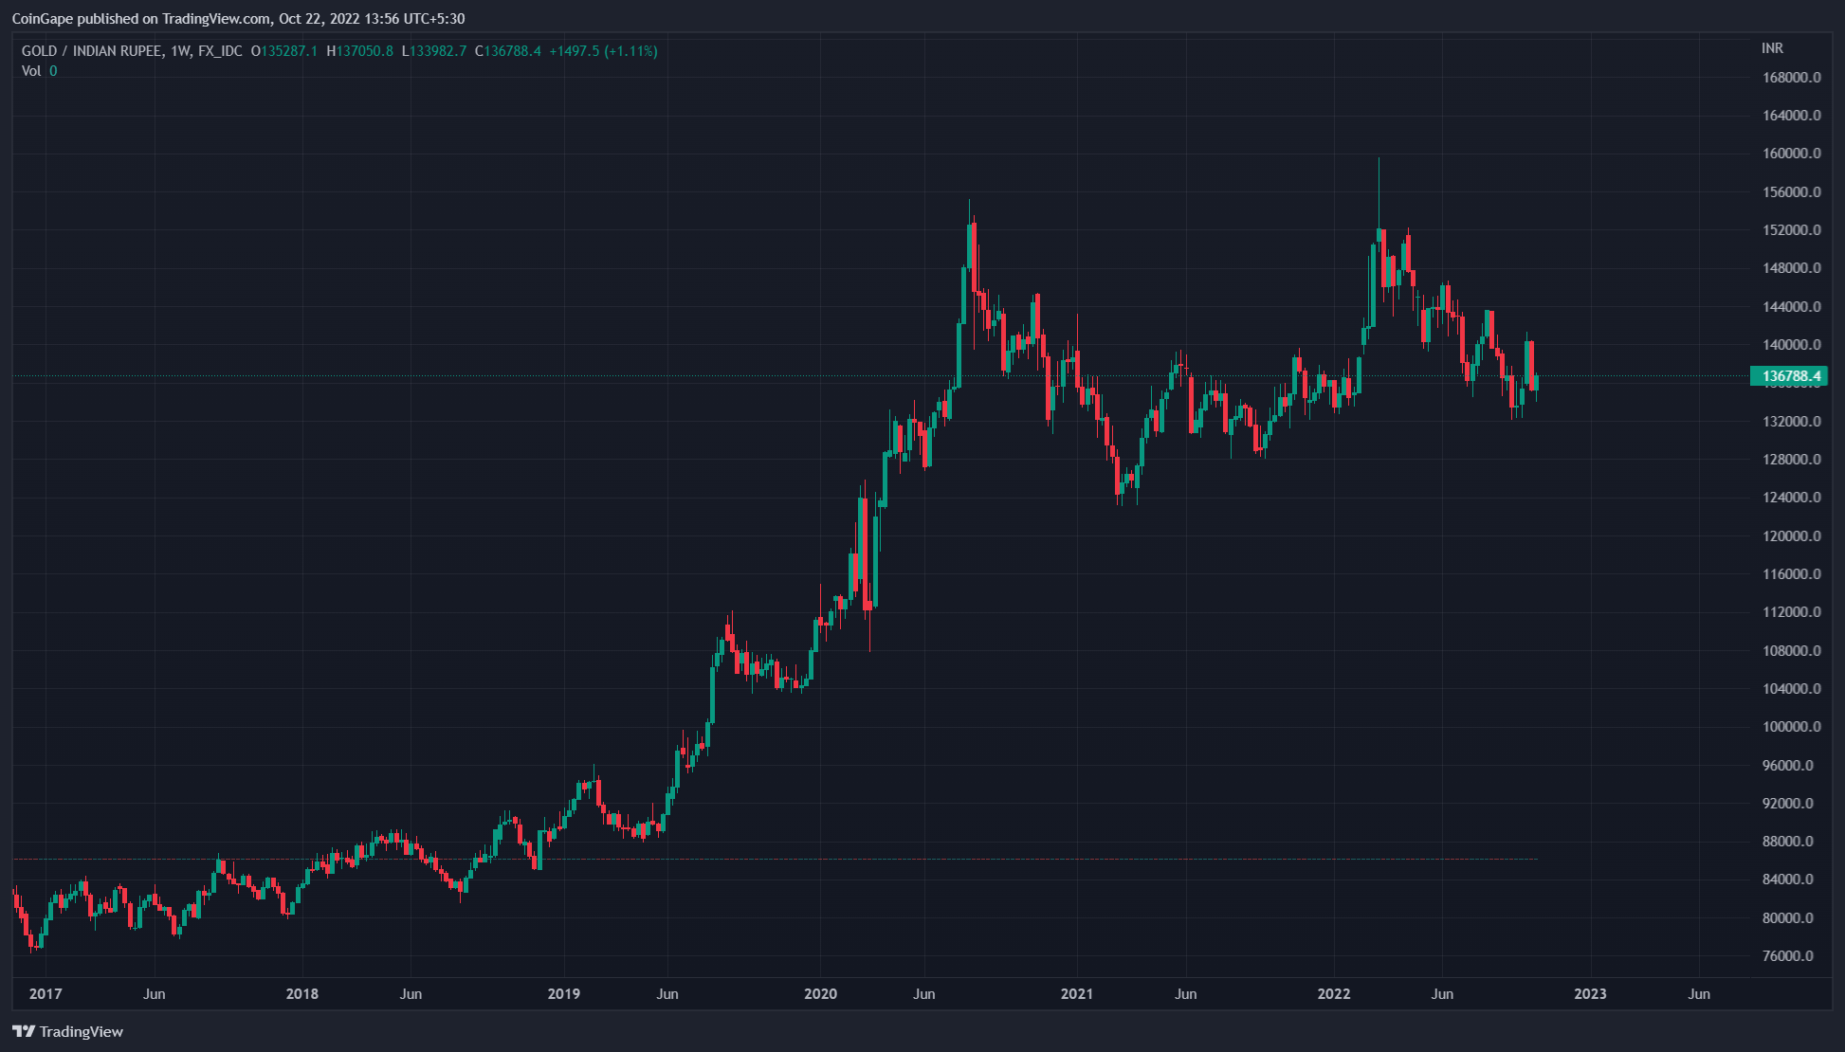Click the 160000.0 label on the price scale
The height and width of the screenshot is (1052, 1845).
click(x=1791, y=154)
